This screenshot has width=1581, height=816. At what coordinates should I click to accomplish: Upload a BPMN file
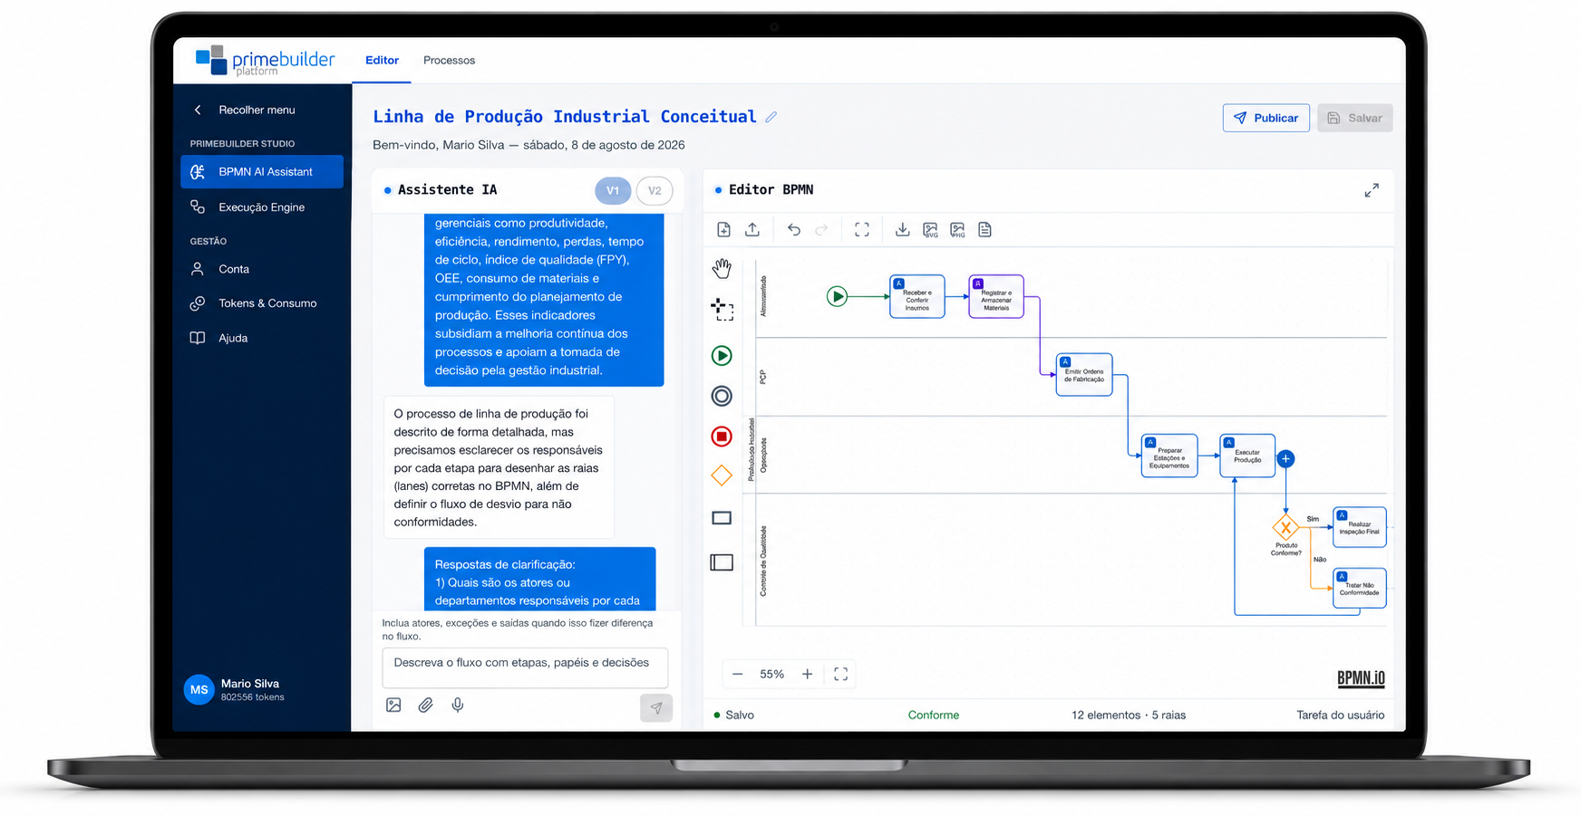coord(752,230)
